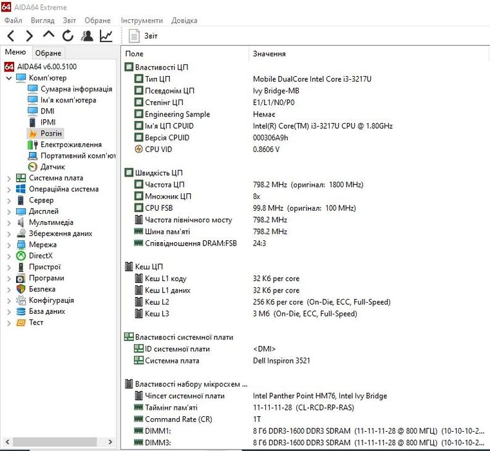This screenshot has height=451, width=490.
Task: Select the motherboard icon next to Системна плата
Action: point(21,178)
